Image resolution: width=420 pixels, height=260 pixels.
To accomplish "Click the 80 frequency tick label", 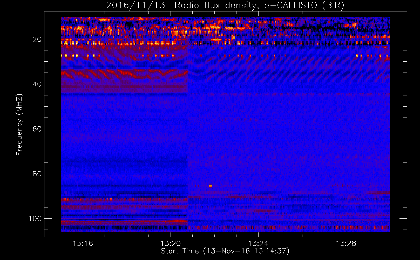I will tap(37, 174).
